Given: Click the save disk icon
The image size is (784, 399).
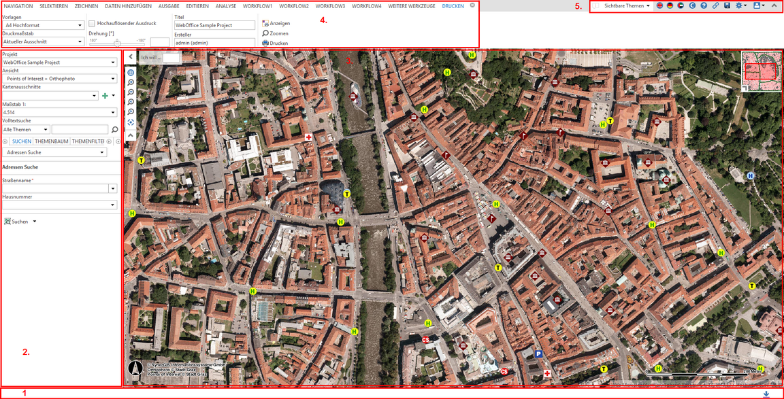Looking at the screenshot, I should point(727,5).
